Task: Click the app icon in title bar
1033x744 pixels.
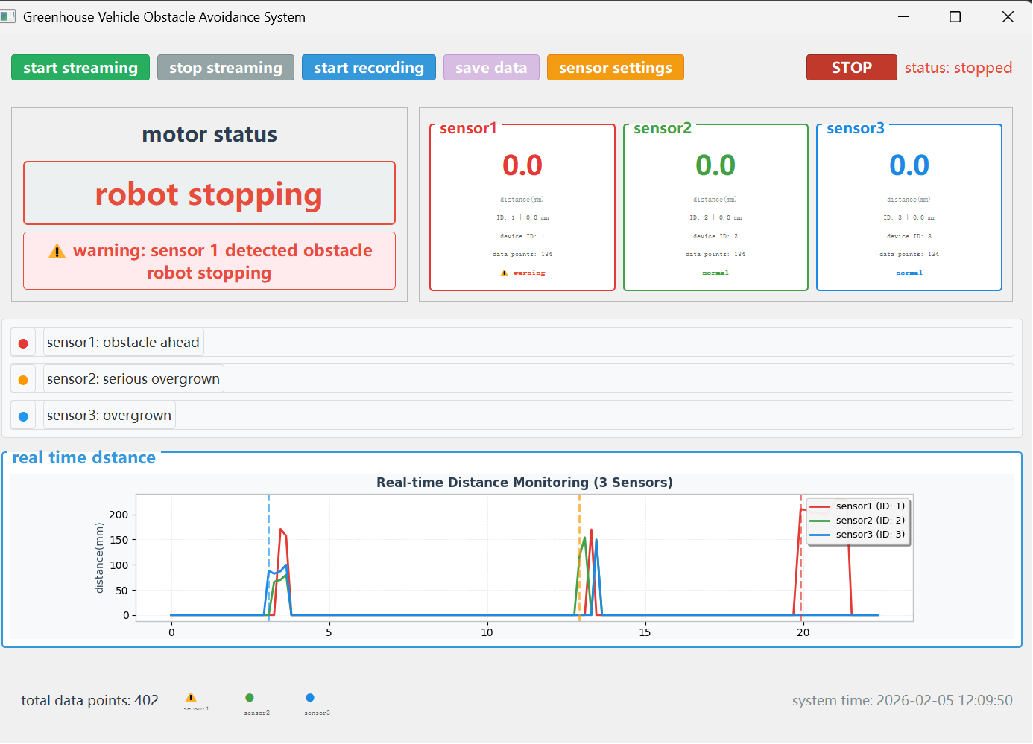Action: coord(8,16)
